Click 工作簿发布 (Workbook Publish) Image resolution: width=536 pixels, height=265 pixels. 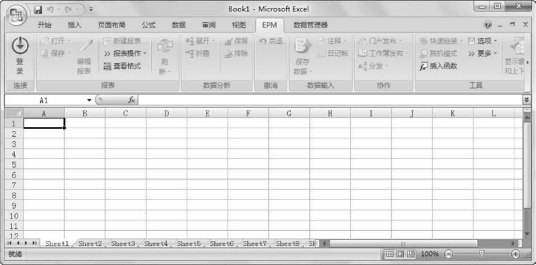pos(383,53)
